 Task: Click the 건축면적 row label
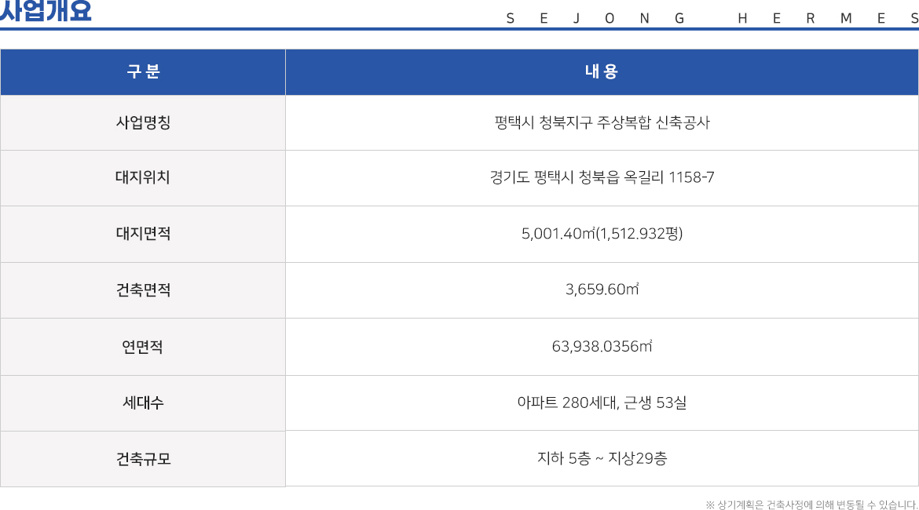(143, 290)
